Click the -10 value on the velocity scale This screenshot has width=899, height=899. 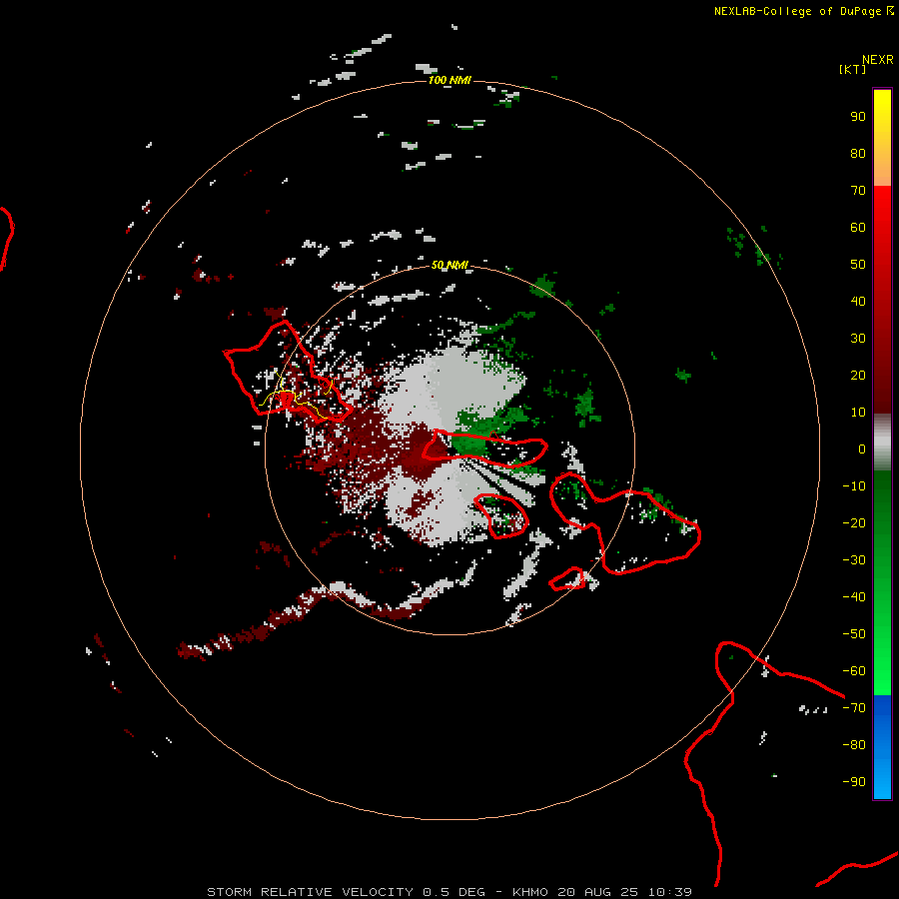[854, 486]
